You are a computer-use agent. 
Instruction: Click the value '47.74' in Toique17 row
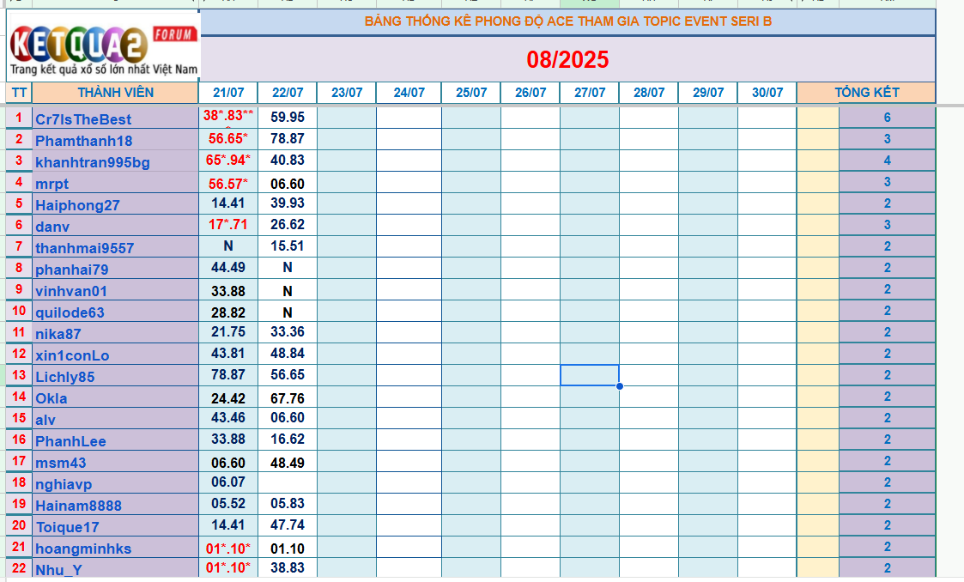[287, 525]
